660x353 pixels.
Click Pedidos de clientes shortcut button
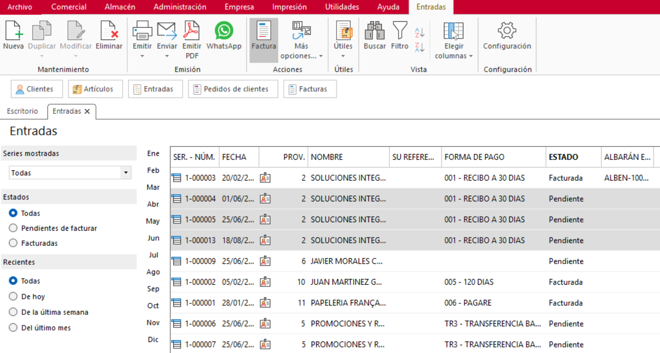pyautogui.click(x=233, y=89)
